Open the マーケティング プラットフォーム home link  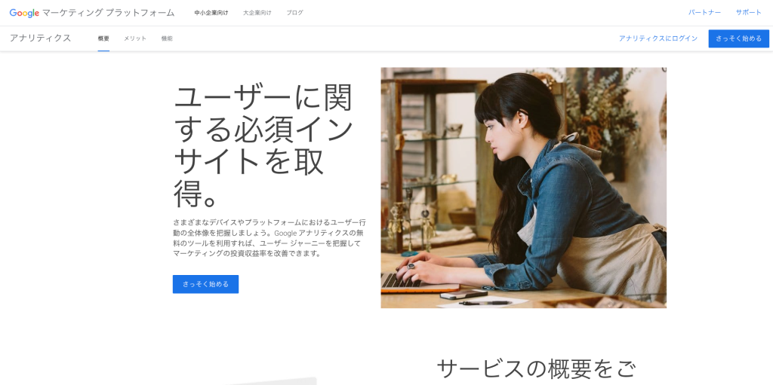pyautogui.click(x=109, y=13)
